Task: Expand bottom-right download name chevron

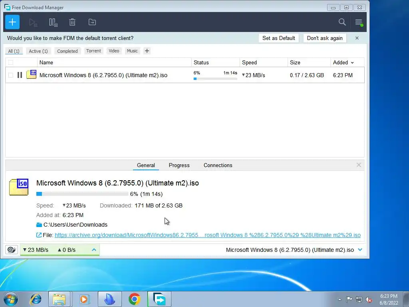Action: (360, 250)
